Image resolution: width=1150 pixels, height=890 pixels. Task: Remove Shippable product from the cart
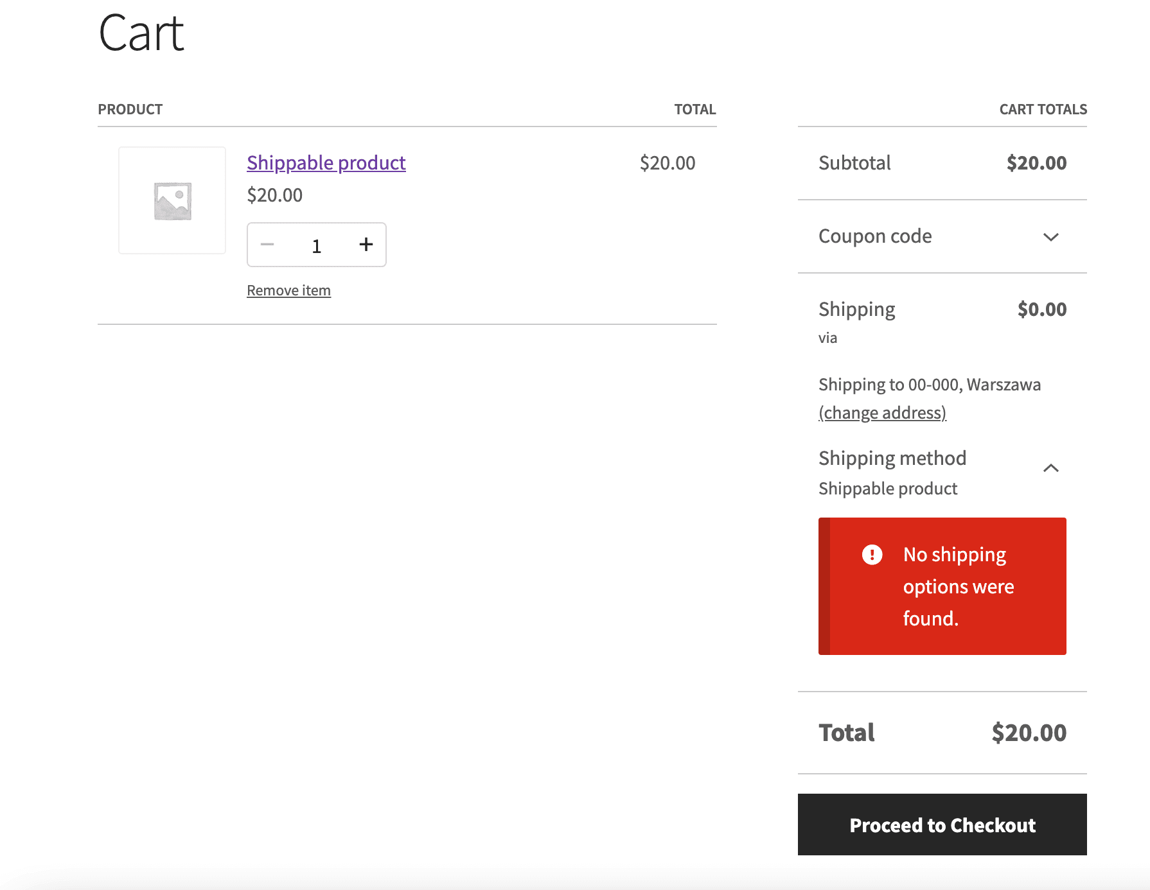click(x=289, y=290)
